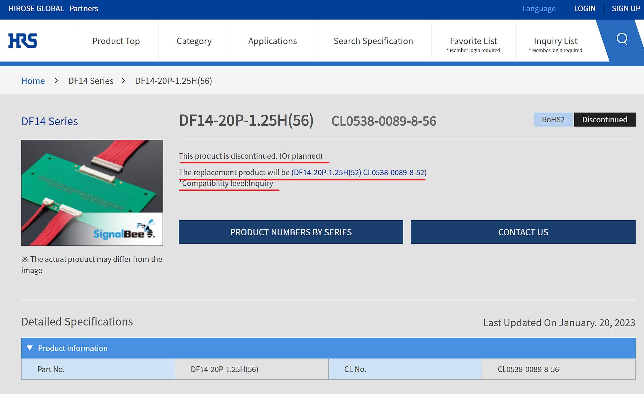Select the CL0538-0089-8-56 table cell

tap(559, 369)
